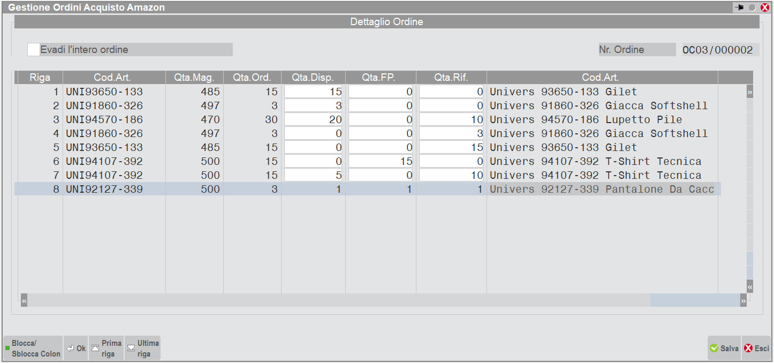Viewport: 774px width, 363px height.
Task: Click the pin window icon in title bar
Action: (x=740, y=7)
